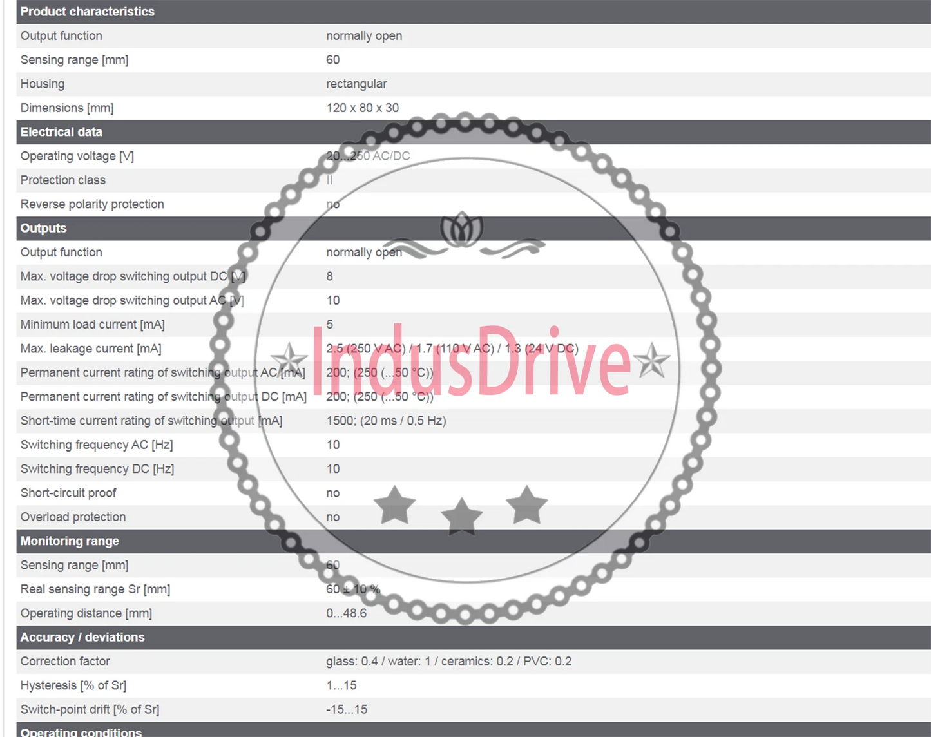This screenshot has height=737, width=931.
Task: Click the right outlined star beside IndusDrive
Action: tap(652, 359)
